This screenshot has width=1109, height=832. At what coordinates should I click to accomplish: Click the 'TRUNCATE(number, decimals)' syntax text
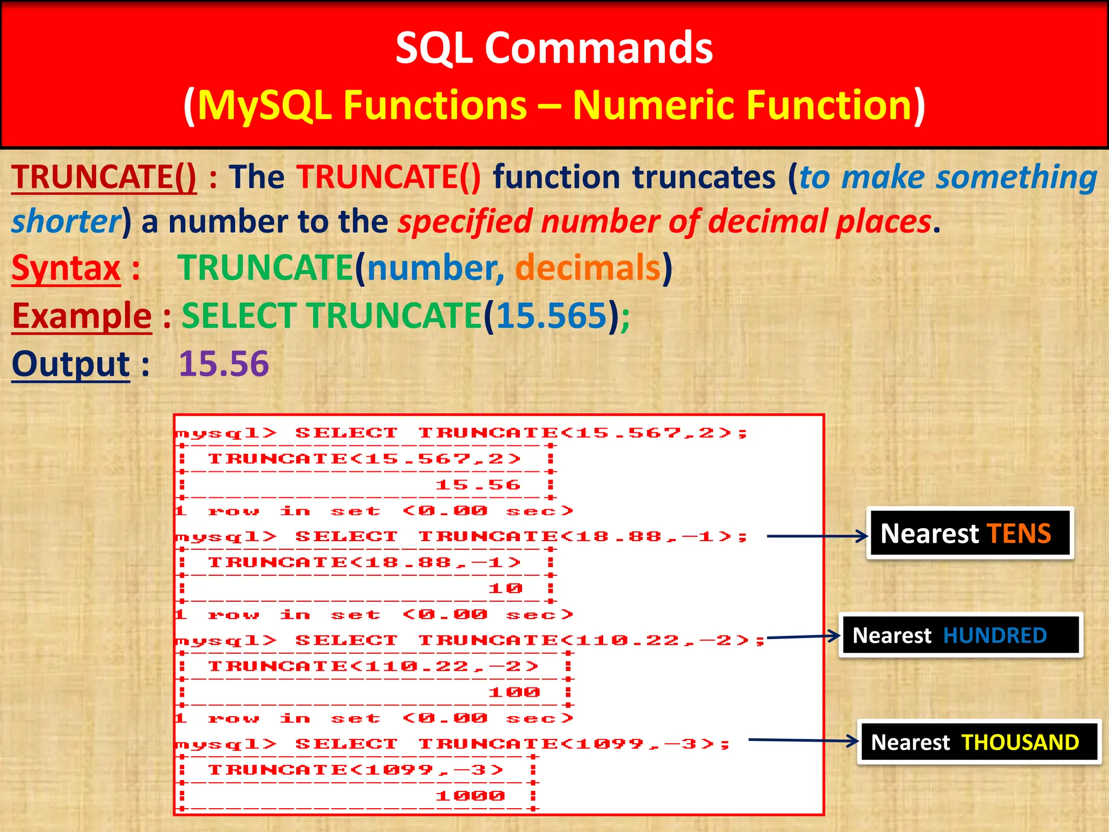[425, 268]
